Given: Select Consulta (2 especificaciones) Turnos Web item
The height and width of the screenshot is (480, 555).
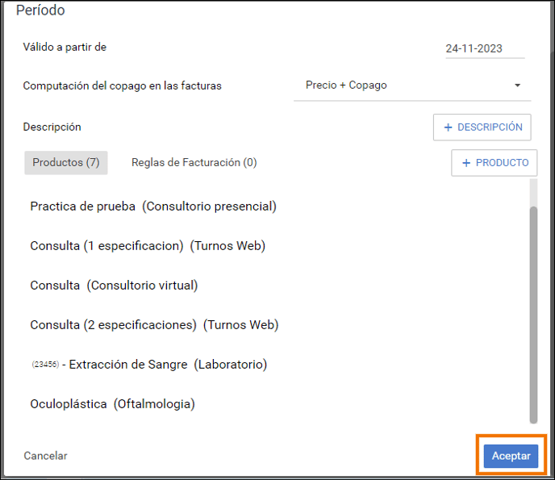Looking at the screenshot, I should pyautogui.click(x=154, y=325).
